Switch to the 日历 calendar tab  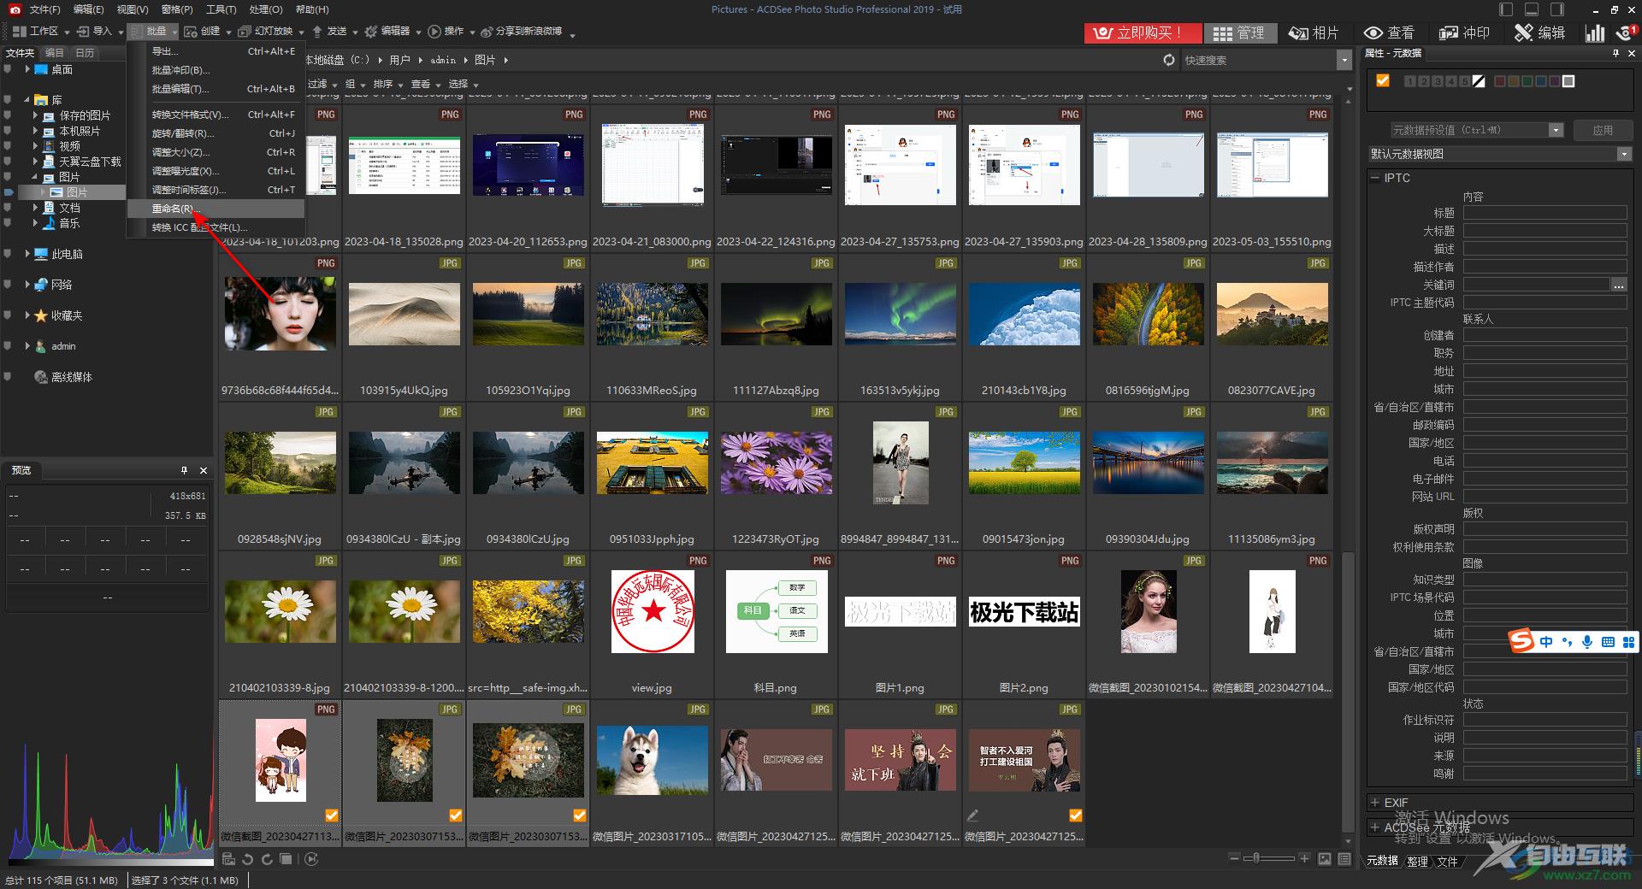coord(85,53)
